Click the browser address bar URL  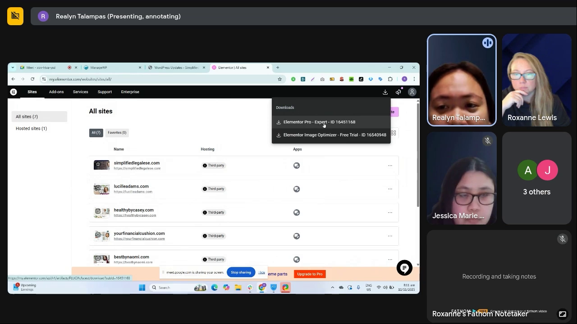point(80,79)
